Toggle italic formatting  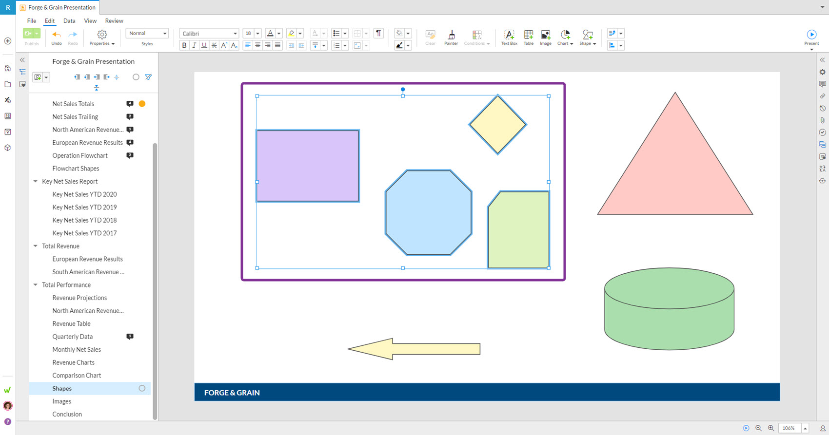click(x=194, y=45)
